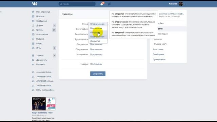
Task: Open the music note player icon
Action: (x=109, y=4)
